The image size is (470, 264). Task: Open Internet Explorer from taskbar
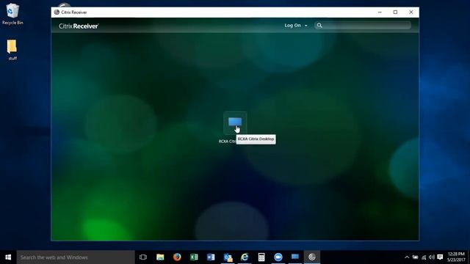click(245, 257)
